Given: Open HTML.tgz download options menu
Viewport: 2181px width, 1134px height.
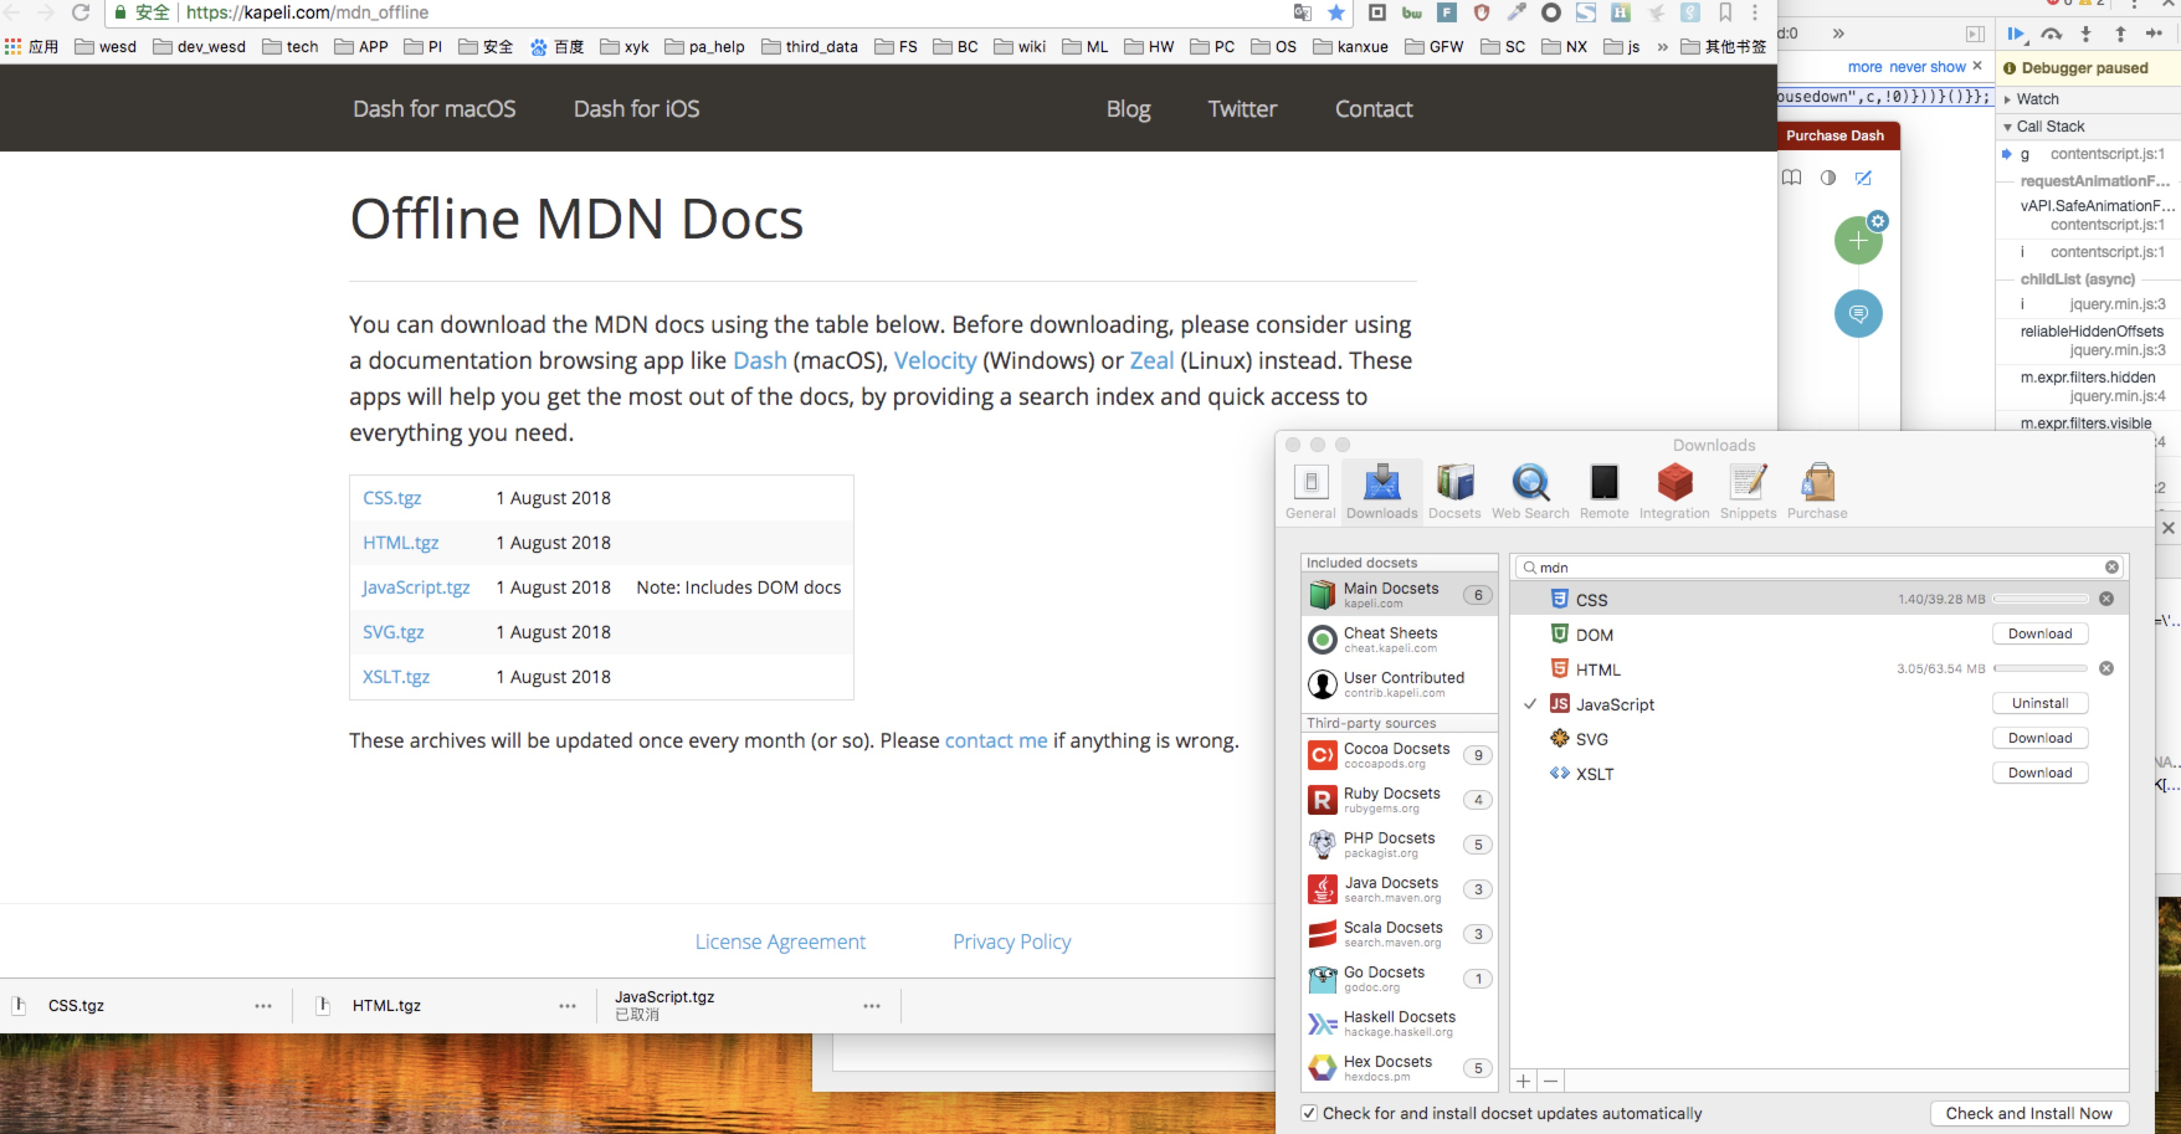Looking at the screenshot, I should pos(567,1005).
